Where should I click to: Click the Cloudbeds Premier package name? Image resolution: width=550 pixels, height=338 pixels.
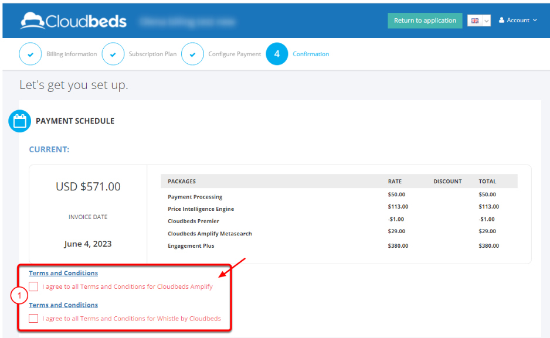193,221
